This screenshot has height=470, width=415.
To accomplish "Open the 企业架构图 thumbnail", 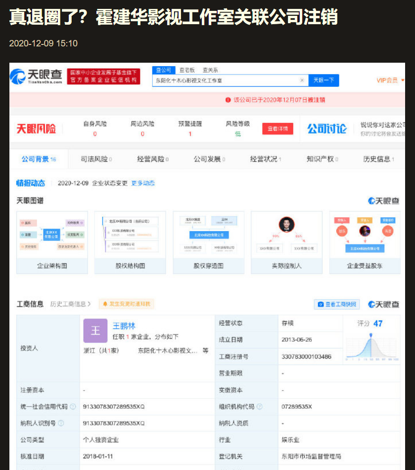I will click(x=52, y=242).
